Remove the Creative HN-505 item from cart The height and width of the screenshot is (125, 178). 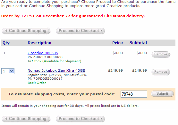[161, 54]
